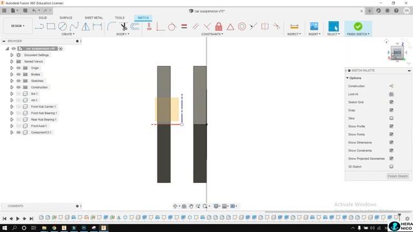413x232 pixels.
Task: Apply the Fix/Unfix lock constraint
Action: pos(219,26)
